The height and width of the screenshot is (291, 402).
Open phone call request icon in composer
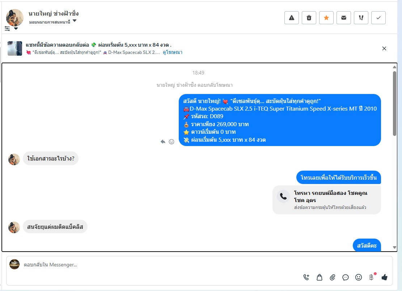click(x=306, y=277)
